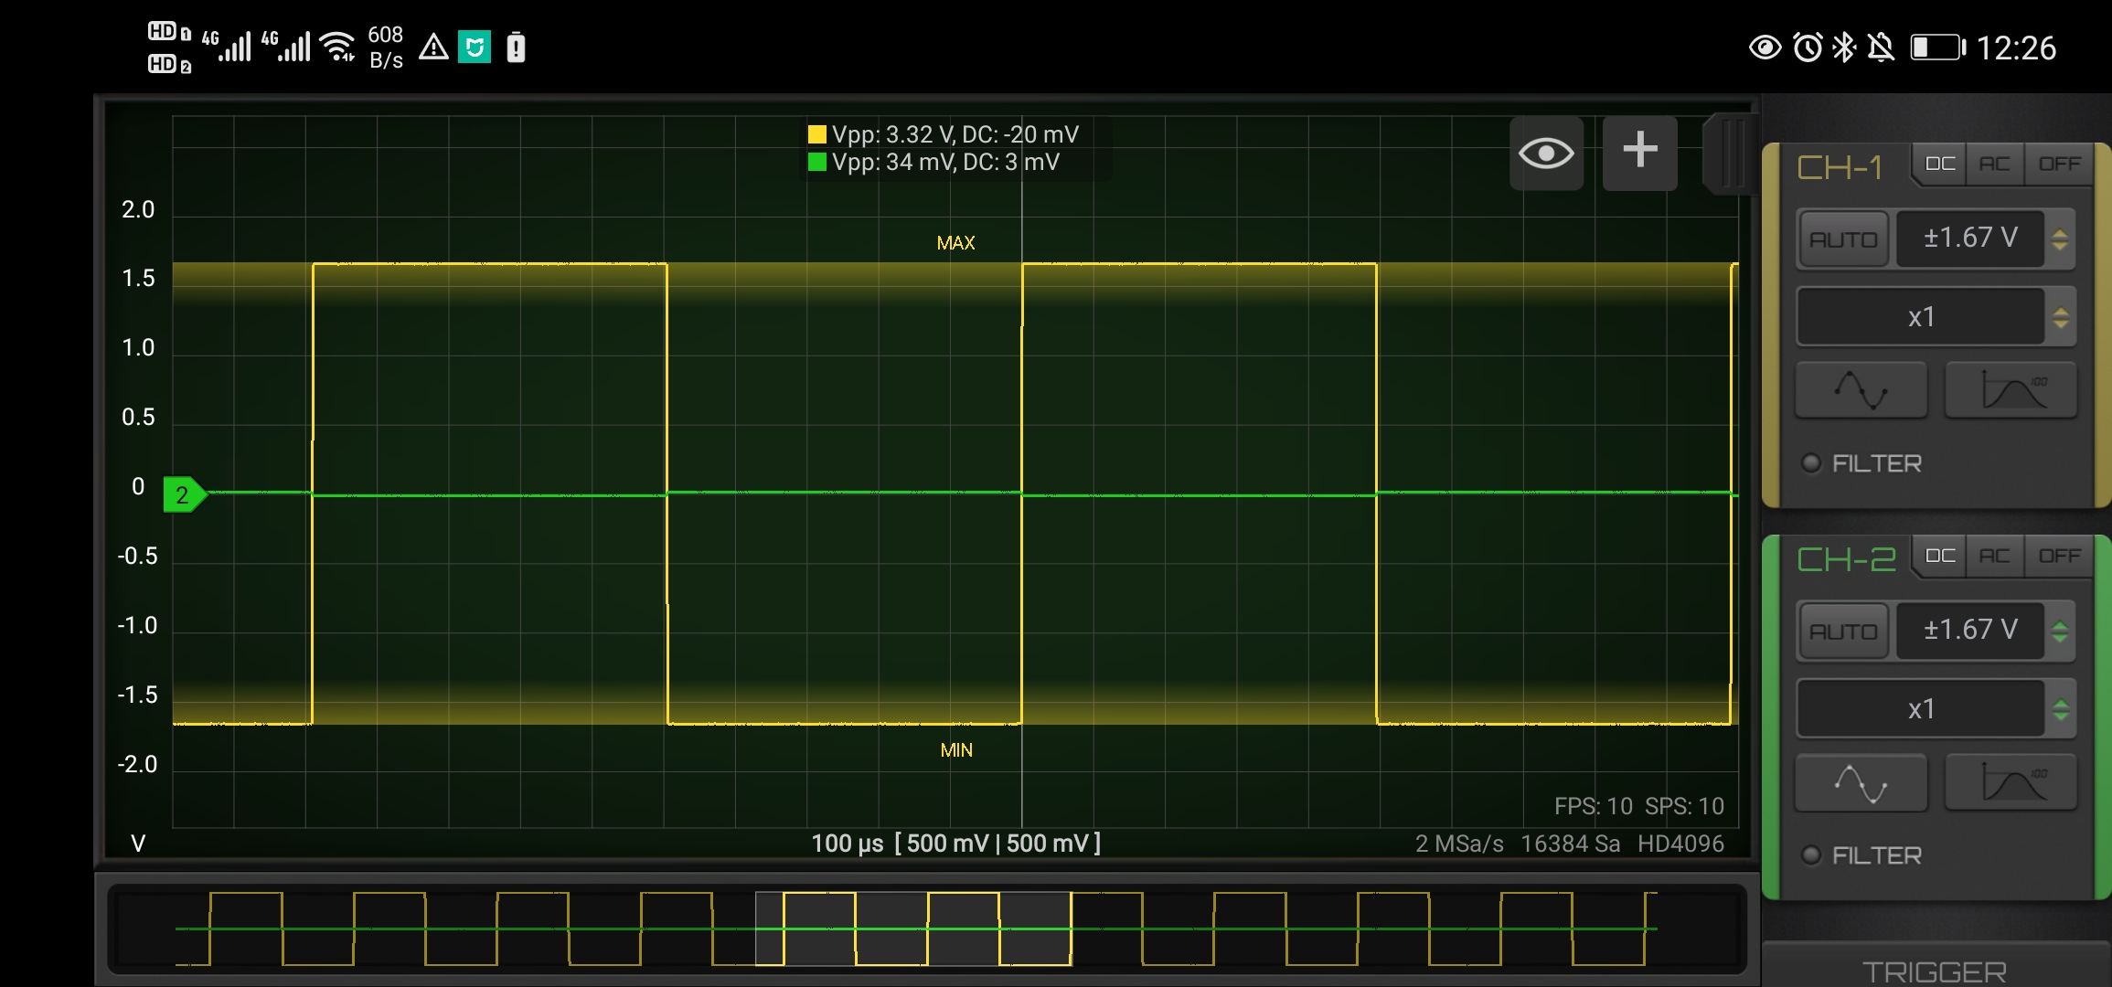The image size is (2112, 987).
Task: Tap the green CH-2 Vpp 34 mV readout
Action: [945, 163]
